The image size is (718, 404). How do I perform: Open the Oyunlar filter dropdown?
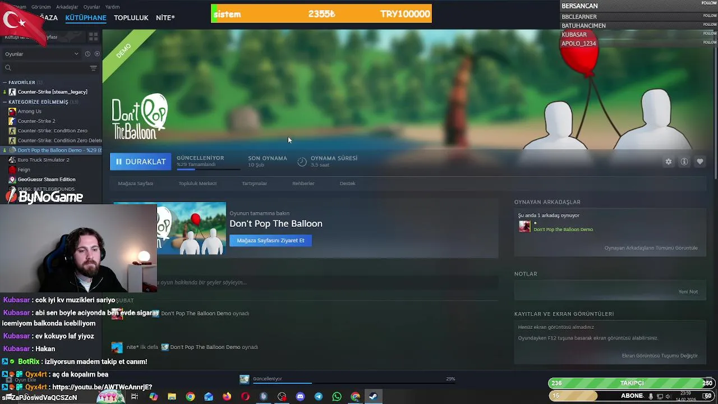pos(42,54)
